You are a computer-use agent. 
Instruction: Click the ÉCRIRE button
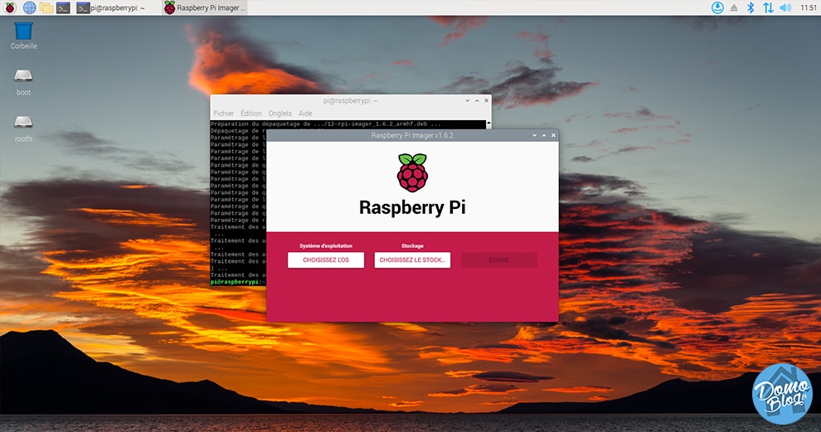click(499, 260)
